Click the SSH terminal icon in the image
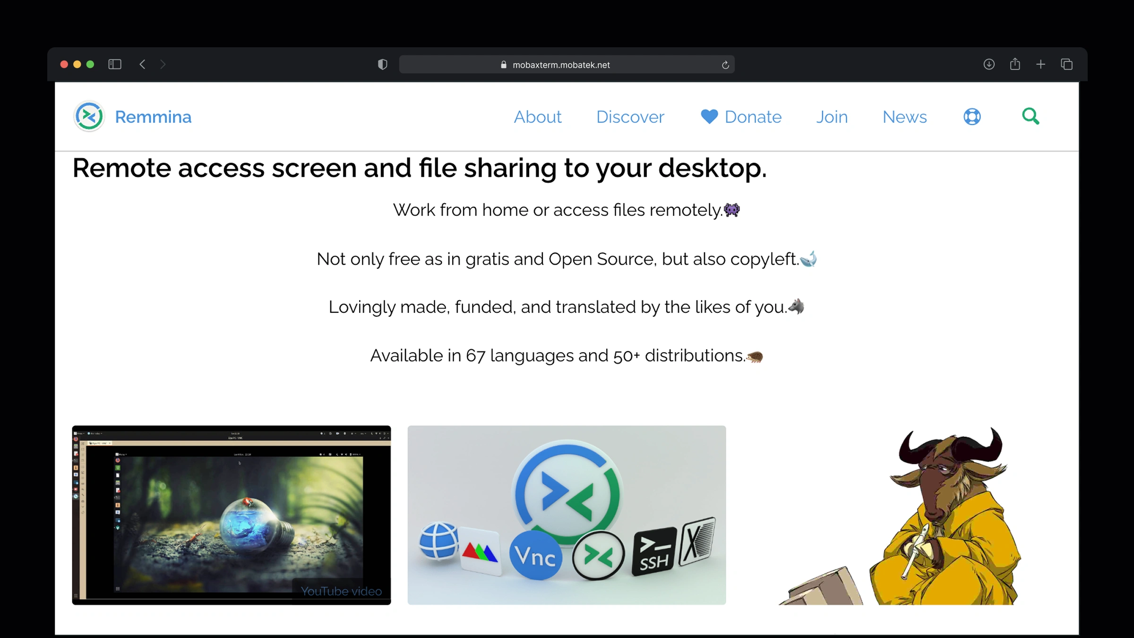The width and height of the screenshot is (1134, 638). pyautogui.click(x=654, y=552)
